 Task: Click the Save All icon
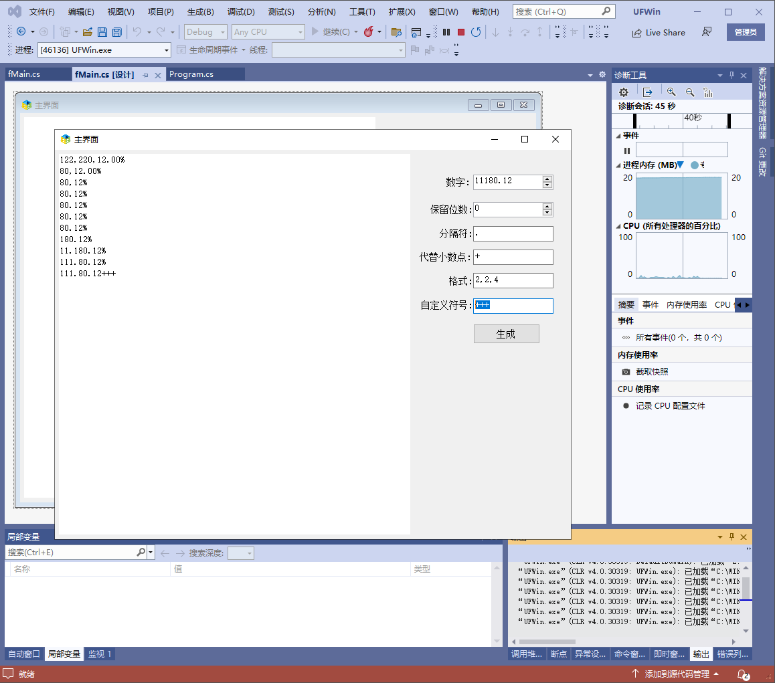(x=117, y=32)
